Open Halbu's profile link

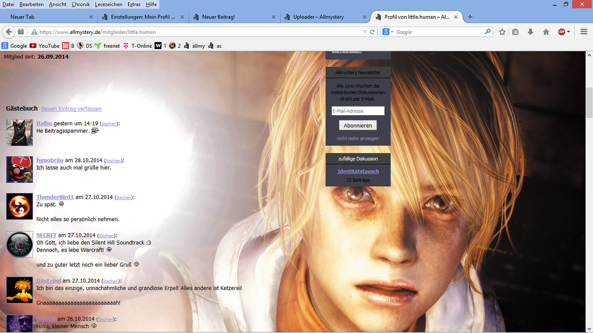point(44,123)
